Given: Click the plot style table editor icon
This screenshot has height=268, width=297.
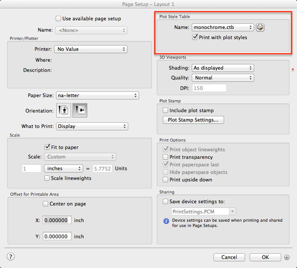Looking at the screenshot, I should click(x=260, y=27).
